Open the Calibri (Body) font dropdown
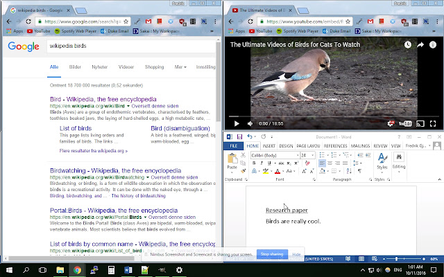 click(298, 155)
